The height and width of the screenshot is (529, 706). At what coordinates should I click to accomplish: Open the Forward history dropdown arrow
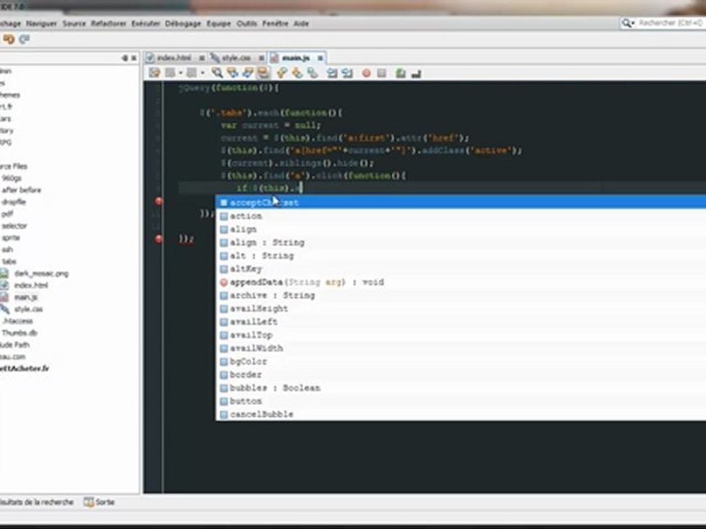click(202, 73)
